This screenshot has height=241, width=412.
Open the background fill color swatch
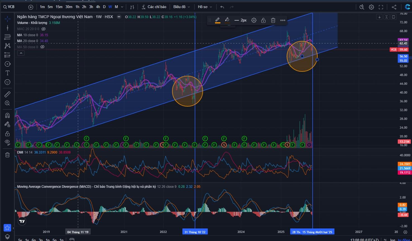click(227, 20)
